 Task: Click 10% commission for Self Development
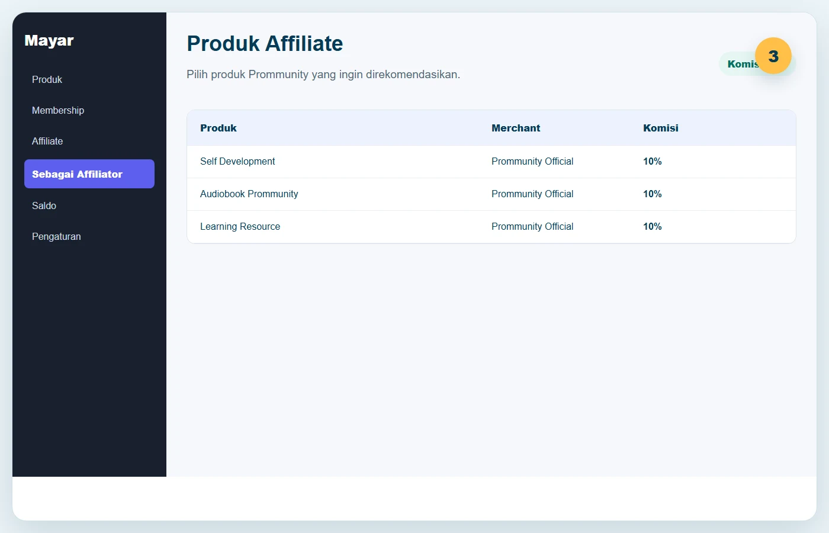653,161
